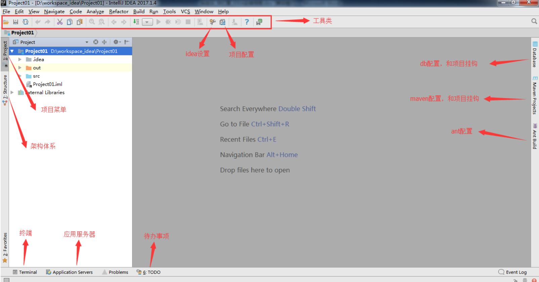The width and height of the screenshot is (539, 282).
Task: Open the Event Log
Action: pyautogui.click(x=512, y=272)
